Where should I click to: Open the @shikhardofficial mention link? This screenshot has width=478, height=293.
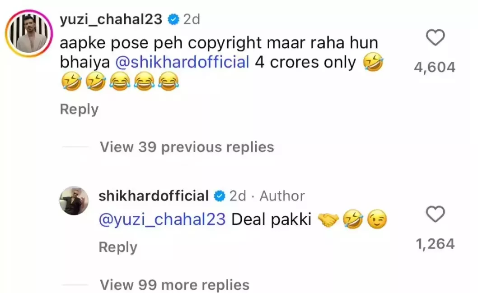click(182, 62)
